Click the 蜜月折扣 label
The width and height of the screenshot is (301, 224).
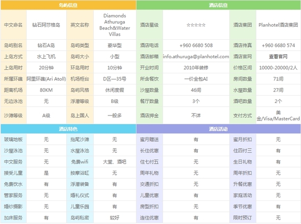[243, 139]
